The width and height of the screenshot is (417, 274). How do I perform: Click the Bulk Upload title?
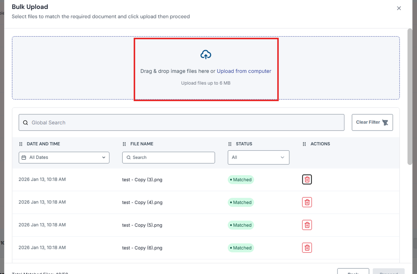pos(30,7)
